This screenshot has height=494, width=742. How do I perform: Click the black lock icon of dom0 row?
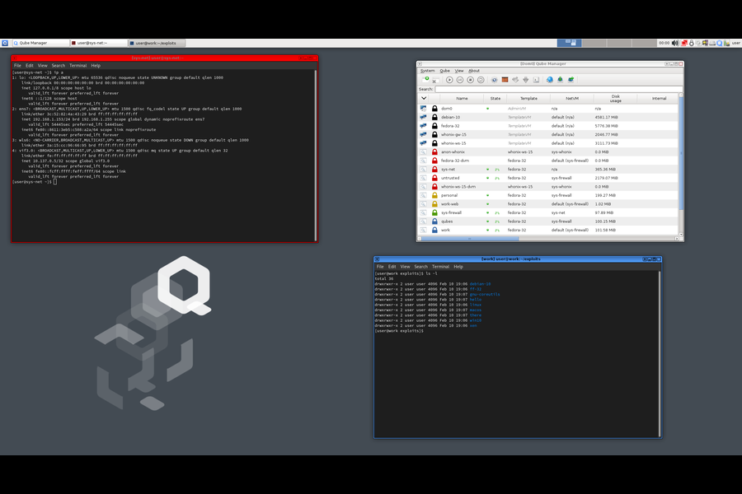coord(434,109)
